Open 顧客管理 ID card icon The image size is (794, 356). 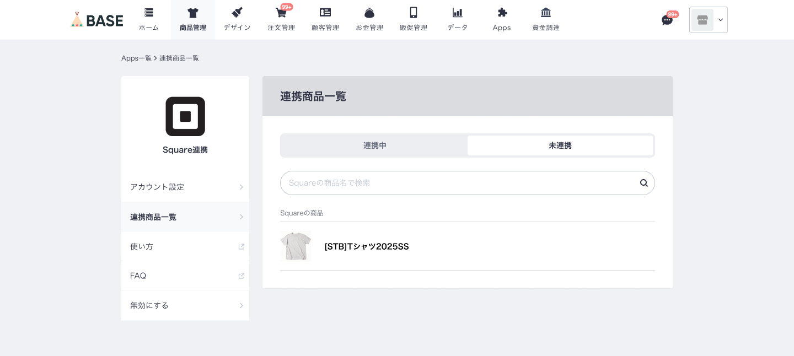325,13
